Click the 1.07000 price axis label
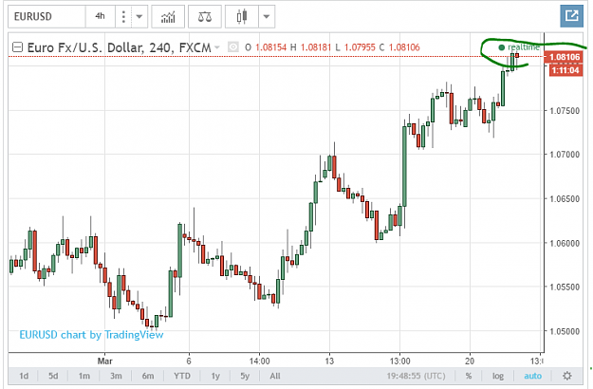 [565, 155]
